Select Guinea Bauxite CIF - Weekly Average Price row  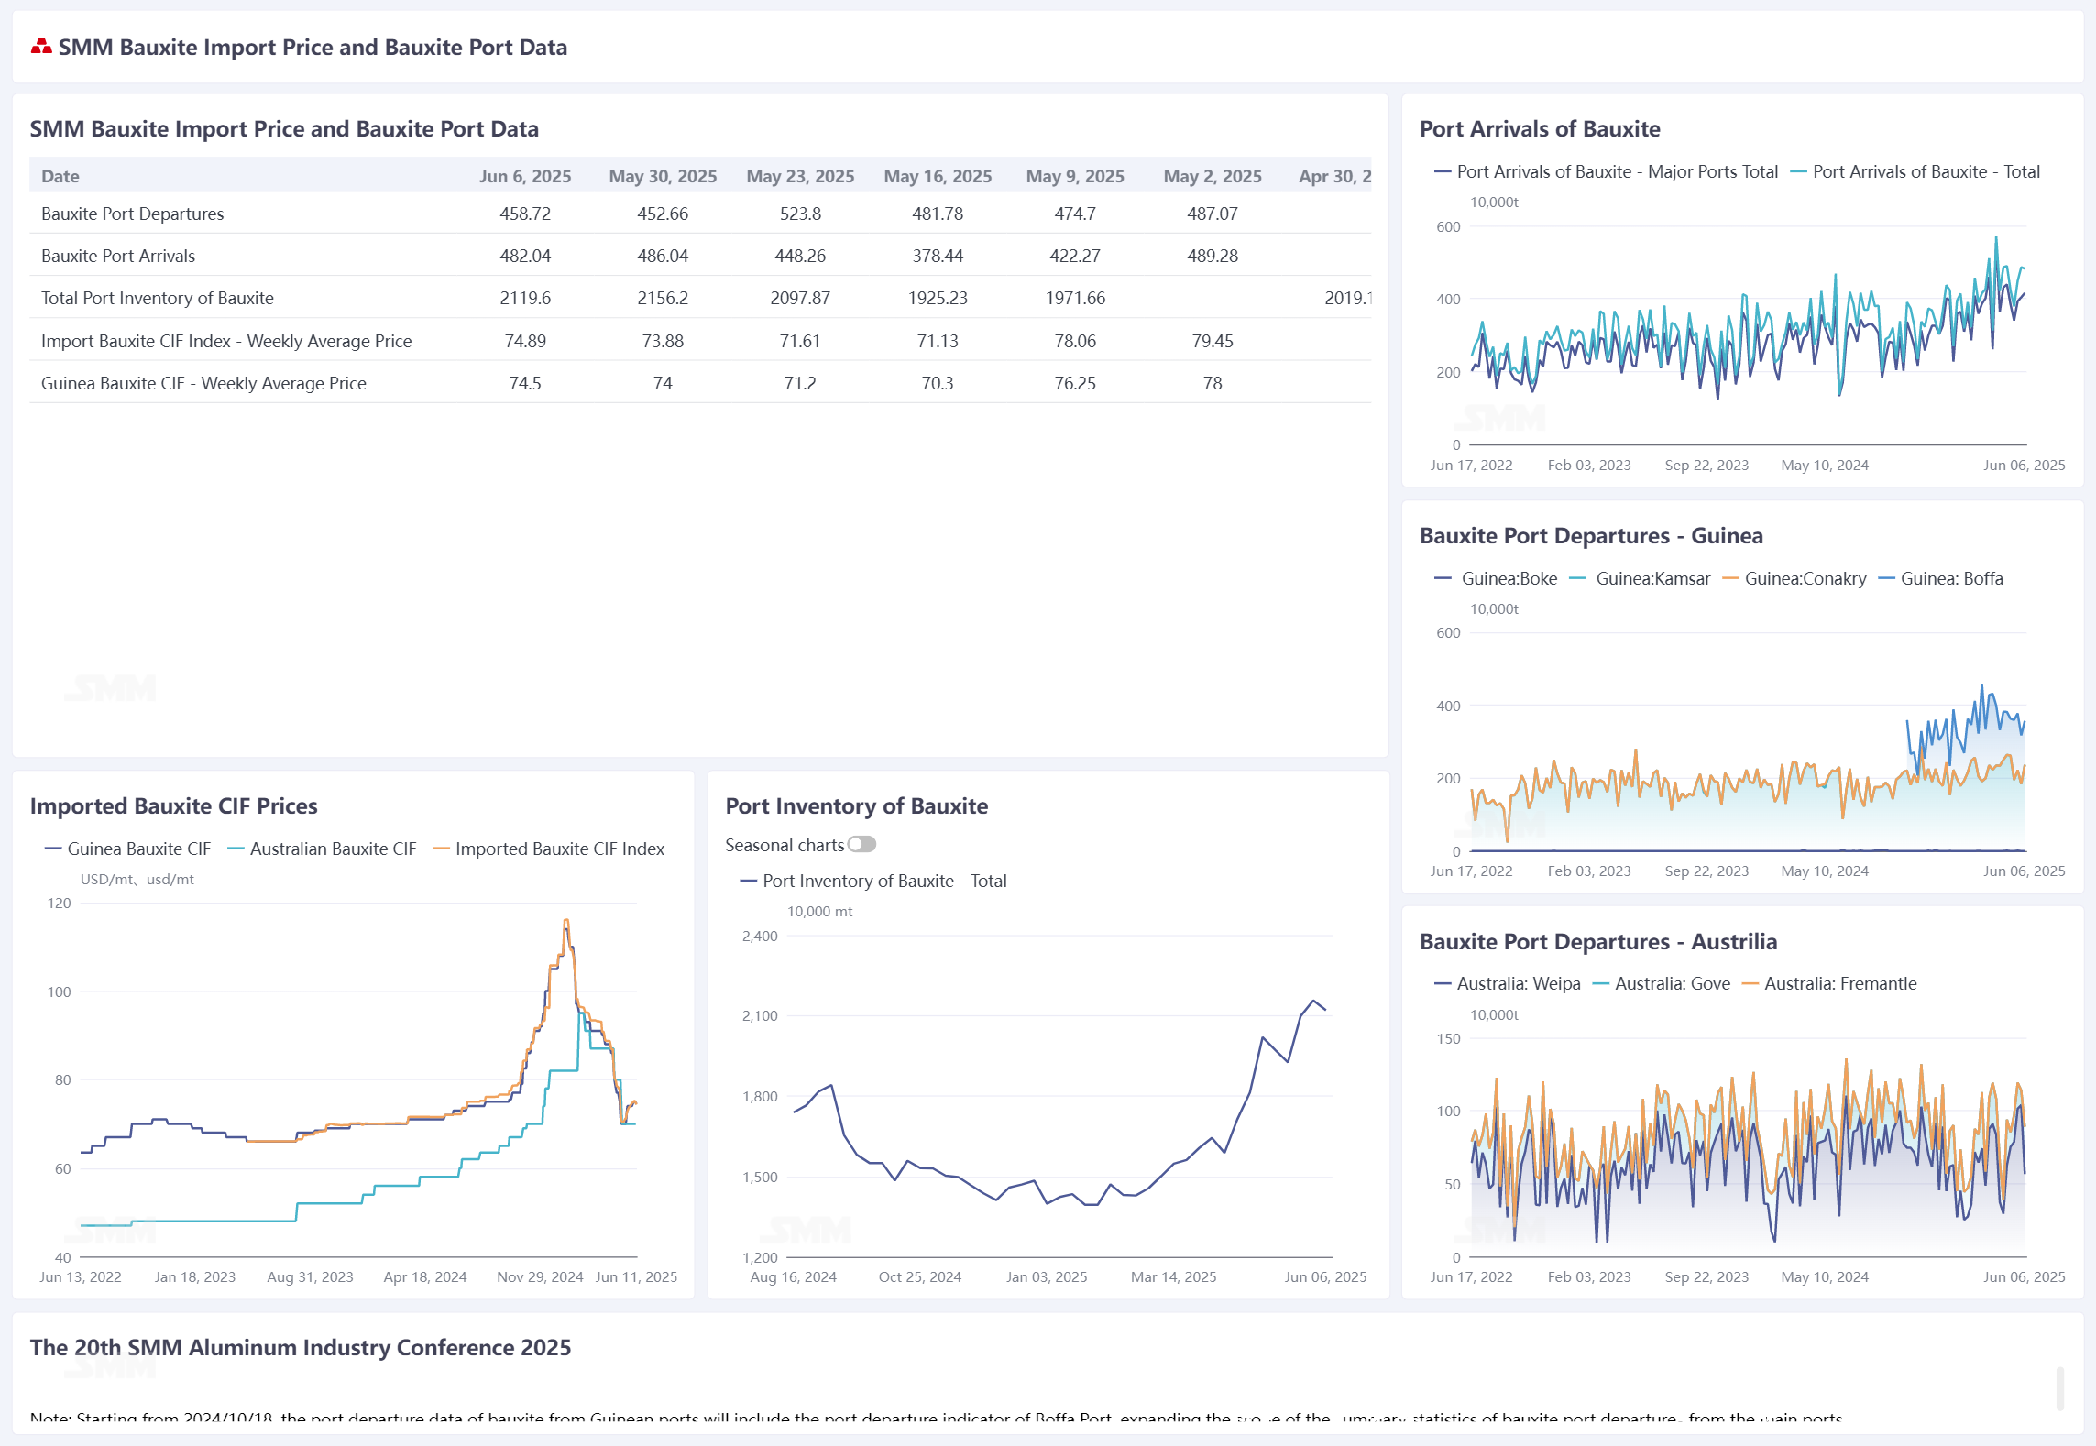click(700, 383)
